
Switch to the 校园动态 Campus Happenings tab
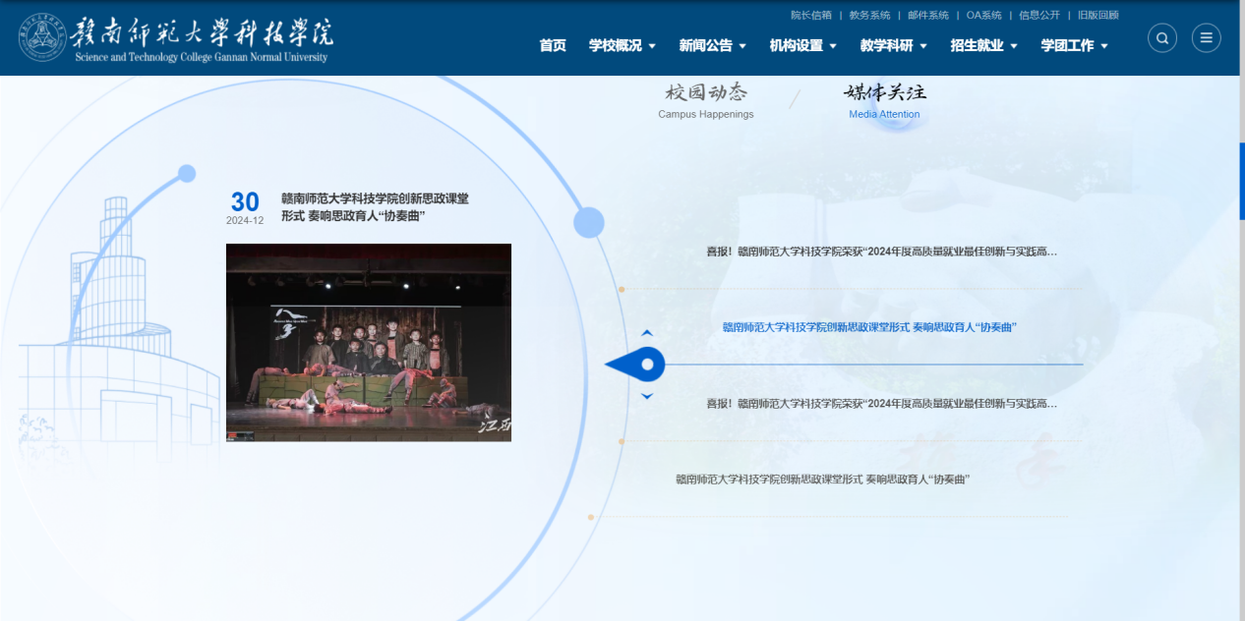[706, 101]
